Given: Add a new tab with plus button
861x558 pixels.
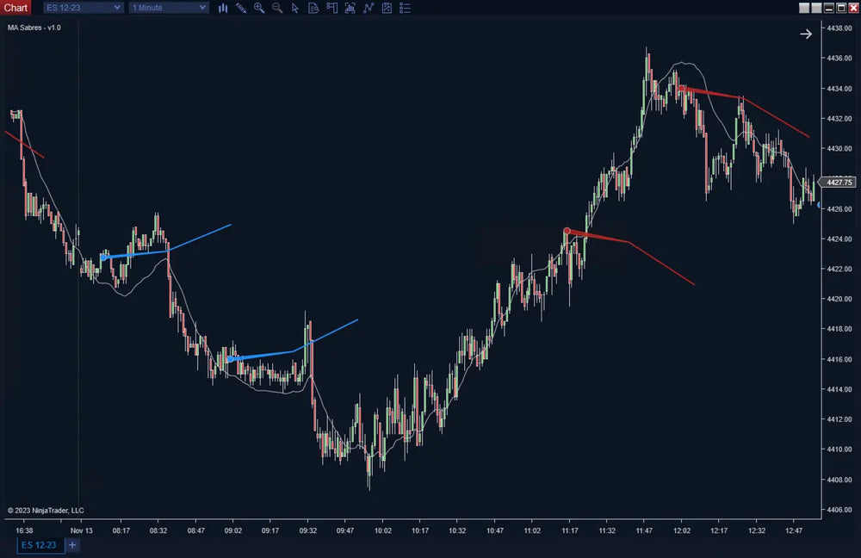Looking at the screenshot, I should [72, 545].
